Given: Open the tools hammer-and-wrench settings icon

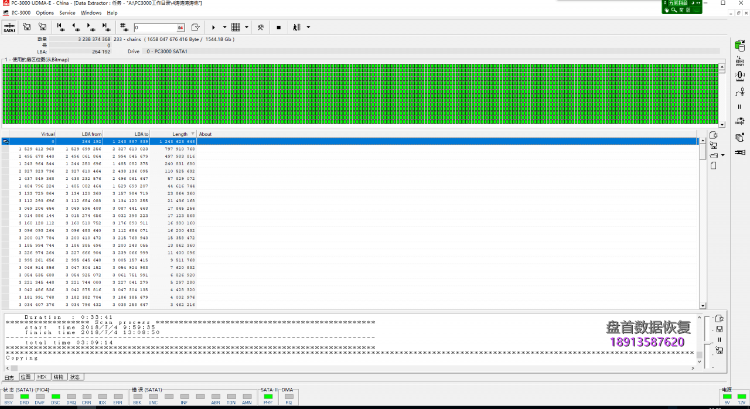Looking at the screenshot, I should click(261, 28).
